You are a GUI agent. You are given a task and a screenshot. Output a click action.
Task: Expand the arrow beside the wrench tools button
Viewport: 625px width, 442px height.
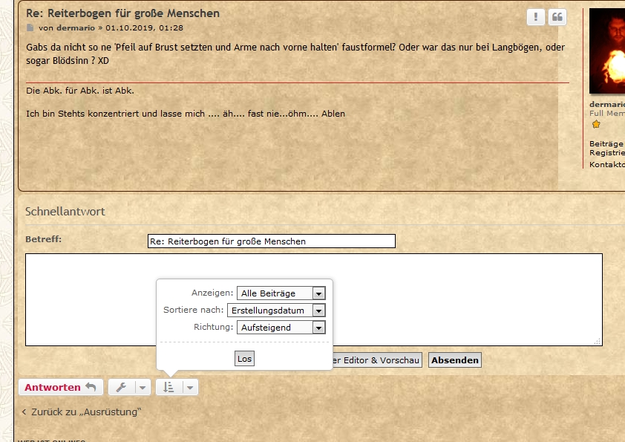(143, 387)
